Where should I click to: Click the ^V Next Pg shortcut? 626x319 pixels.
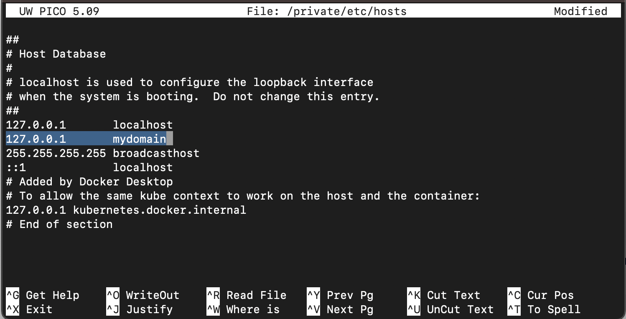(x=340, y=309)
